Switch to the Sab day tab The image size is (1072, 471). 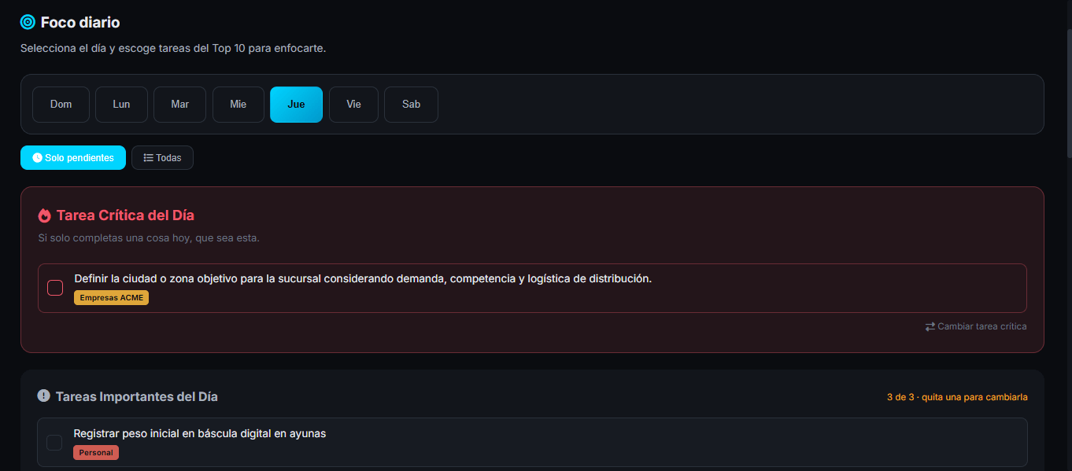tap(411, 105)
